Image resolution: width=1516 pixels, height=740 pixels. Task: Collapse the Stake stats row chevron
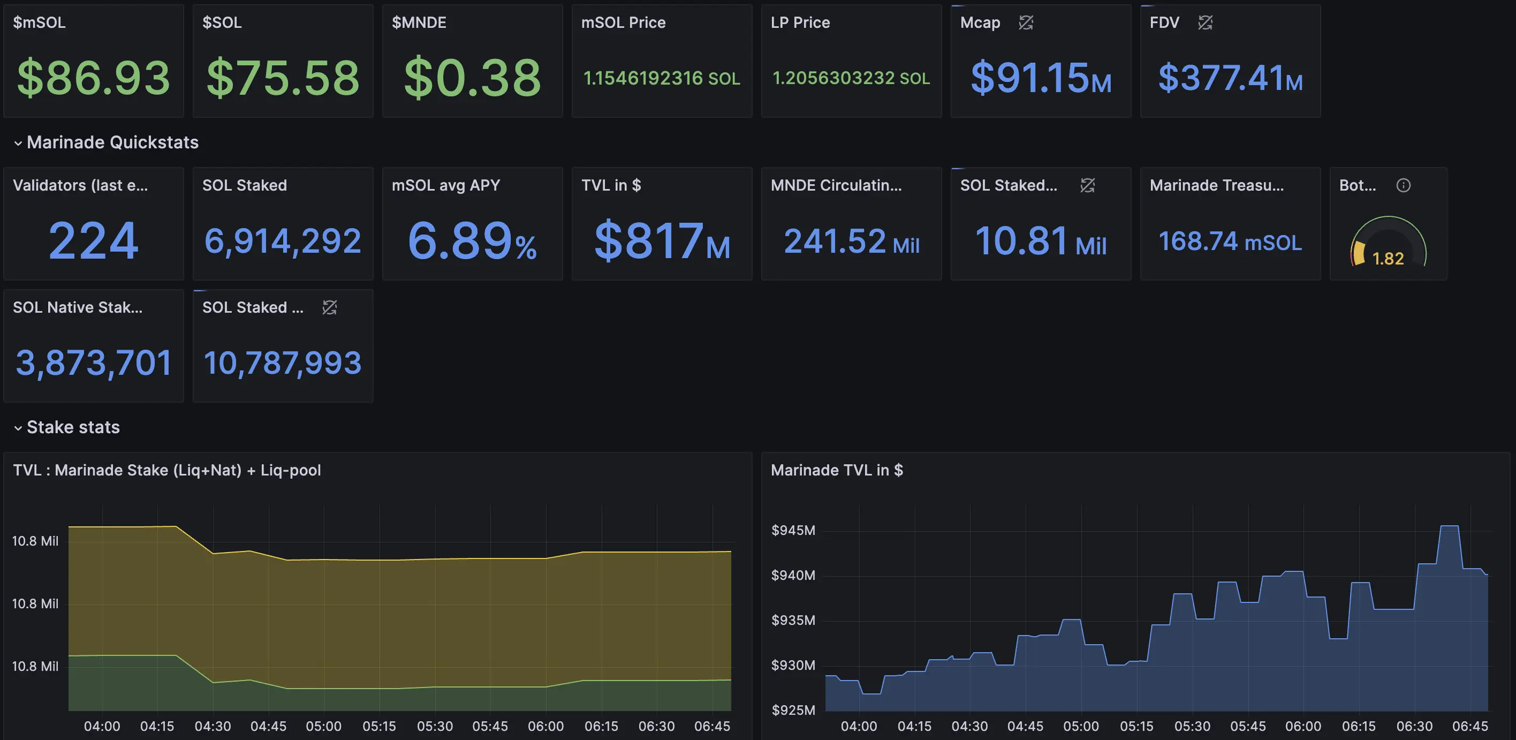tap(18, 428)
